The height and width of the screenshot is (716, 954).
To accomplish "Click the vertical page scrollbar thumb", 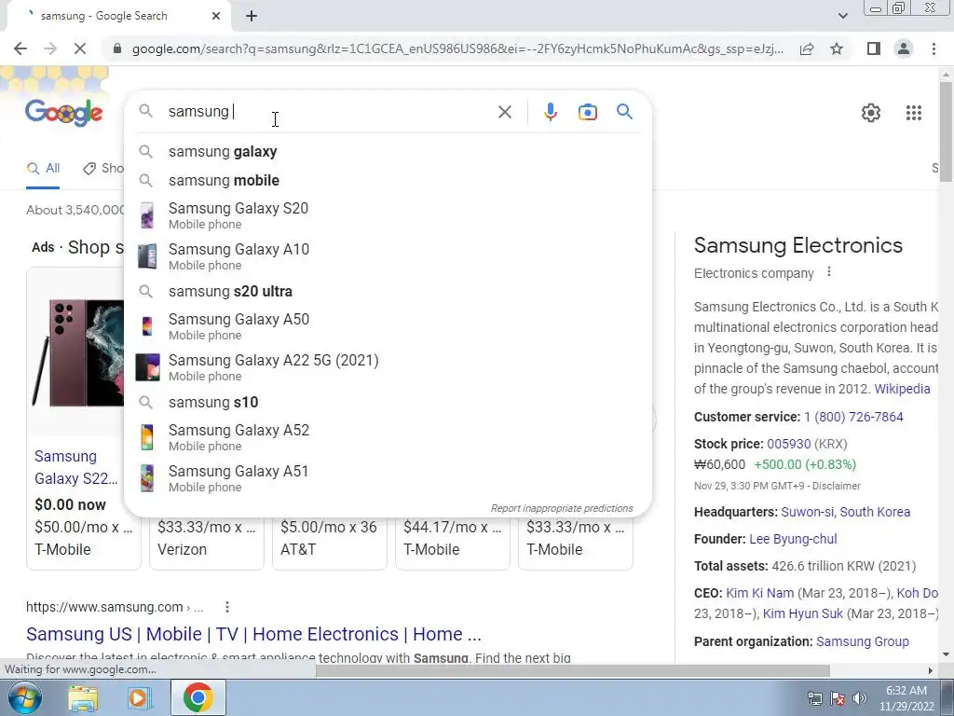I will 947,131.
